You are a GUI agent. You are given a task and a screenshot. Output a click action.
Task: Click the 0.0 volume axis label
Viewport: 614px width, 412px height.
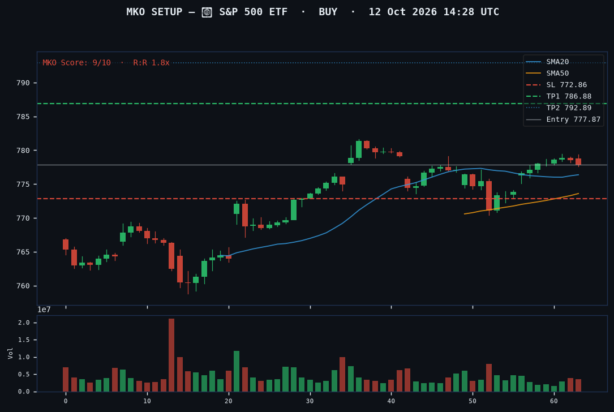tap(24, 392)
